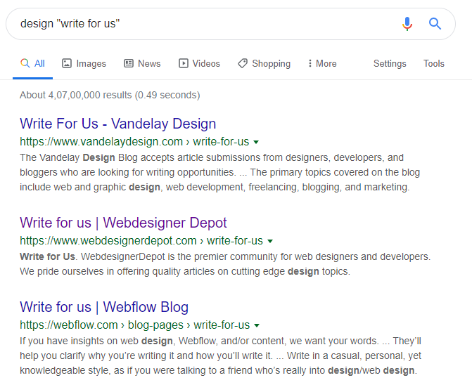Image resolution: width=472 pixels, height=392 pixels.
Task: Expand dropdown arrow beside webflow.com URL
Action: (x=257, y=325)
